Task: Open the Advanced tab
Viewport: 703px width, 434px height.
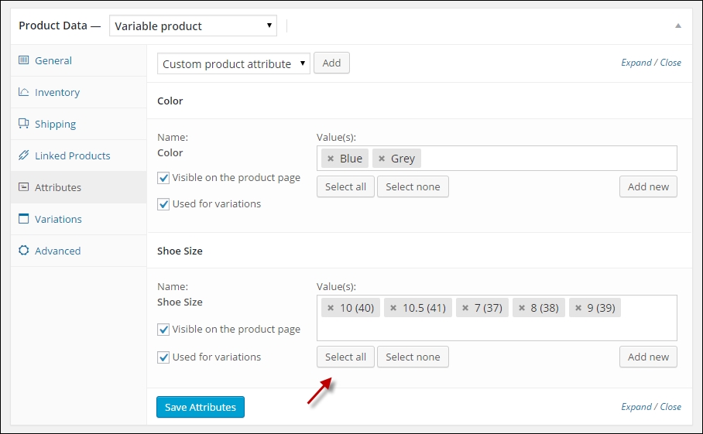Action: [79, 251]
